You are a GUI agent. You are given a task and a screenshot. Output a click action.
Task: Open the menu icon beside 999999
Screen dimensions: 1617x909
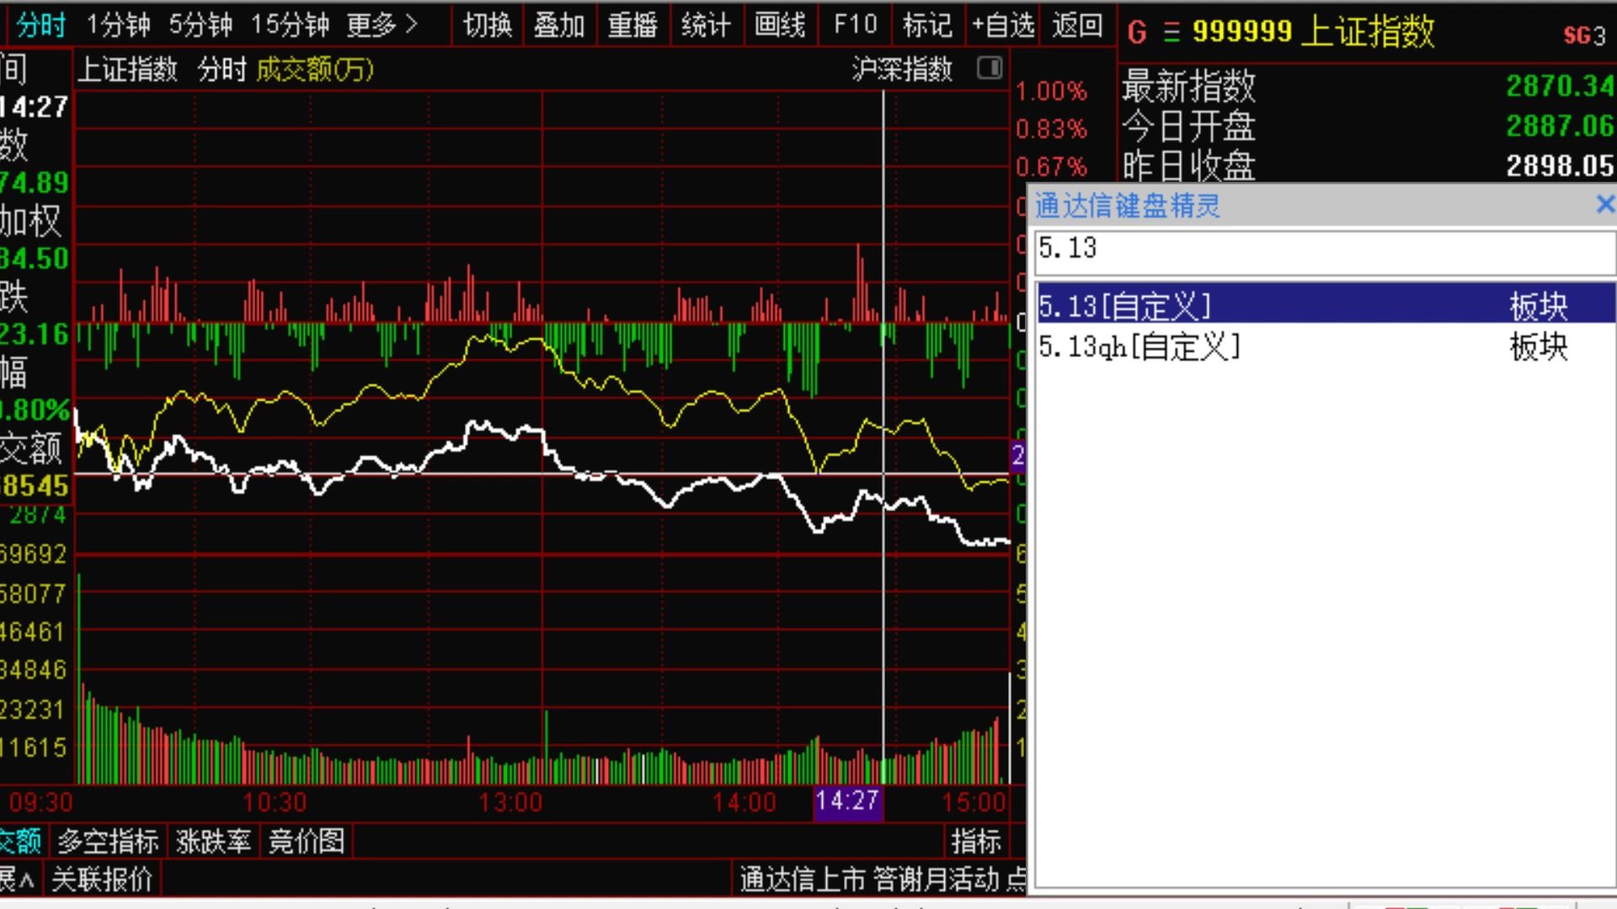coord(1171,32)
